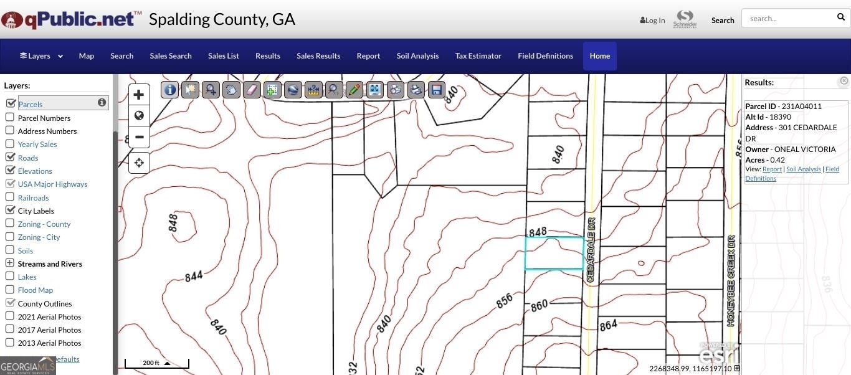
Task: Select the Identify info tool
Action: pyautogui.click(x=169, y=90)
